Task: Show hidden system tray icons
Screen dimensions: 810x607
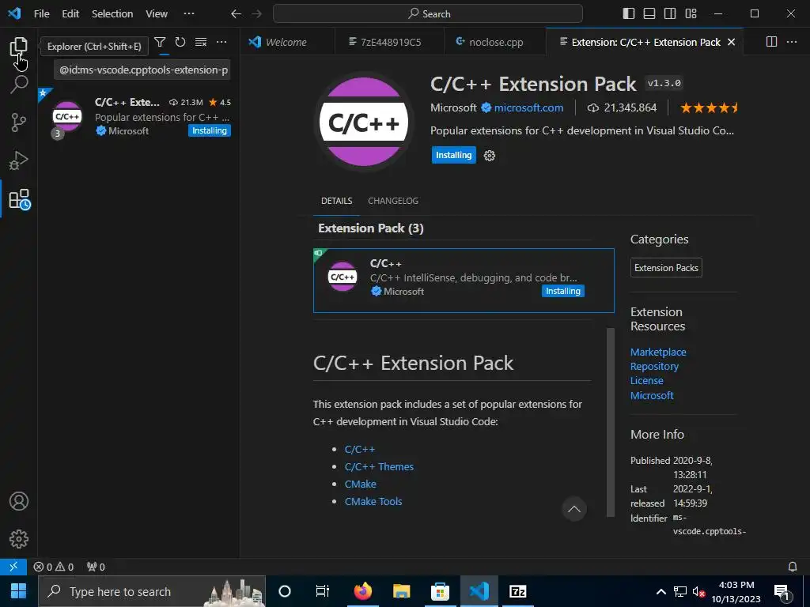Action: tap(660, 591)
